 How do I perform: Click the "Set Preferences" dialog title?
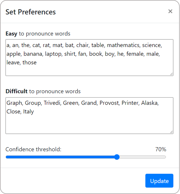(31, 12)
